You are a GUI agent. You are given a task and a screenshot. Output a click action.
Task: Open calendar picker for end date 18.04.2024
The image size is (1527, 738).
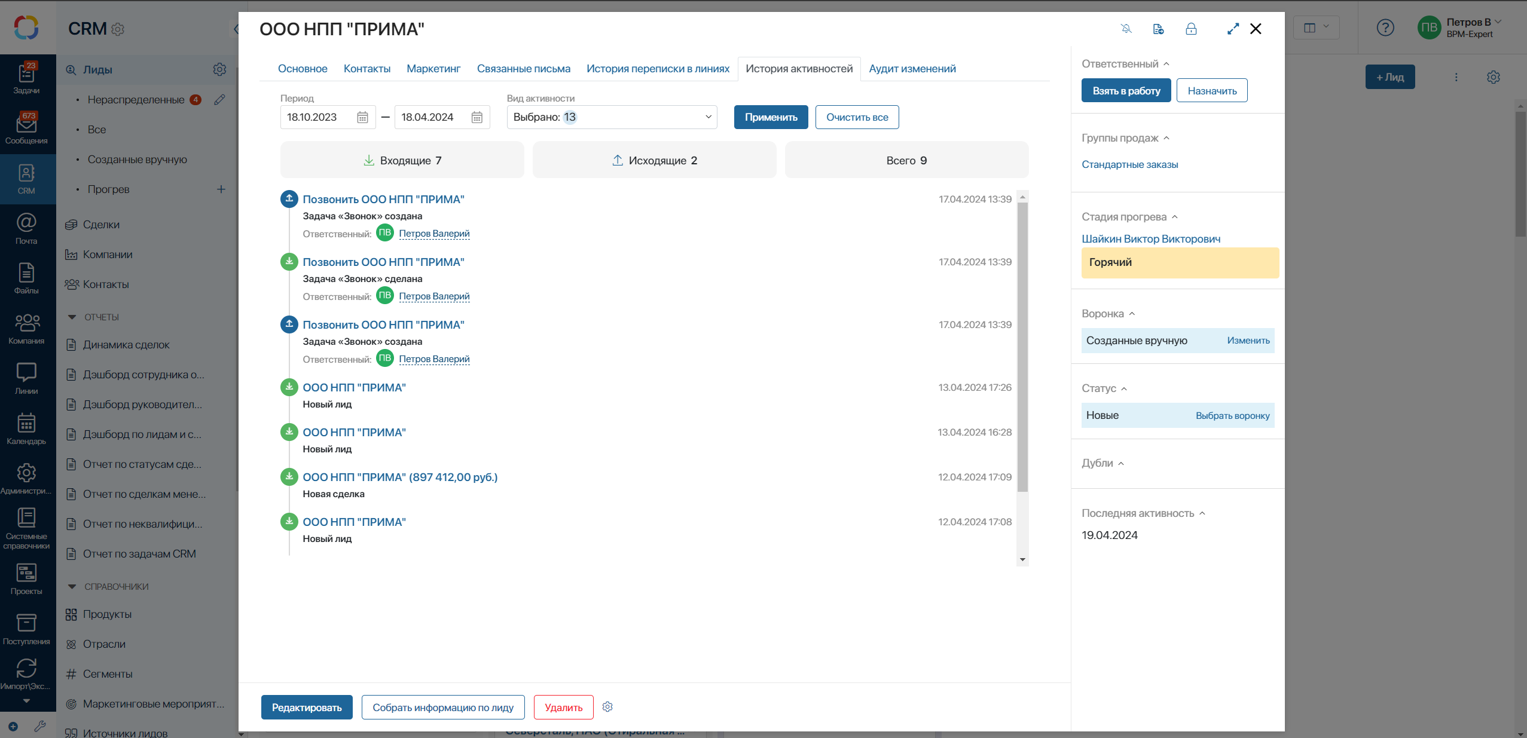click(477, 117)
